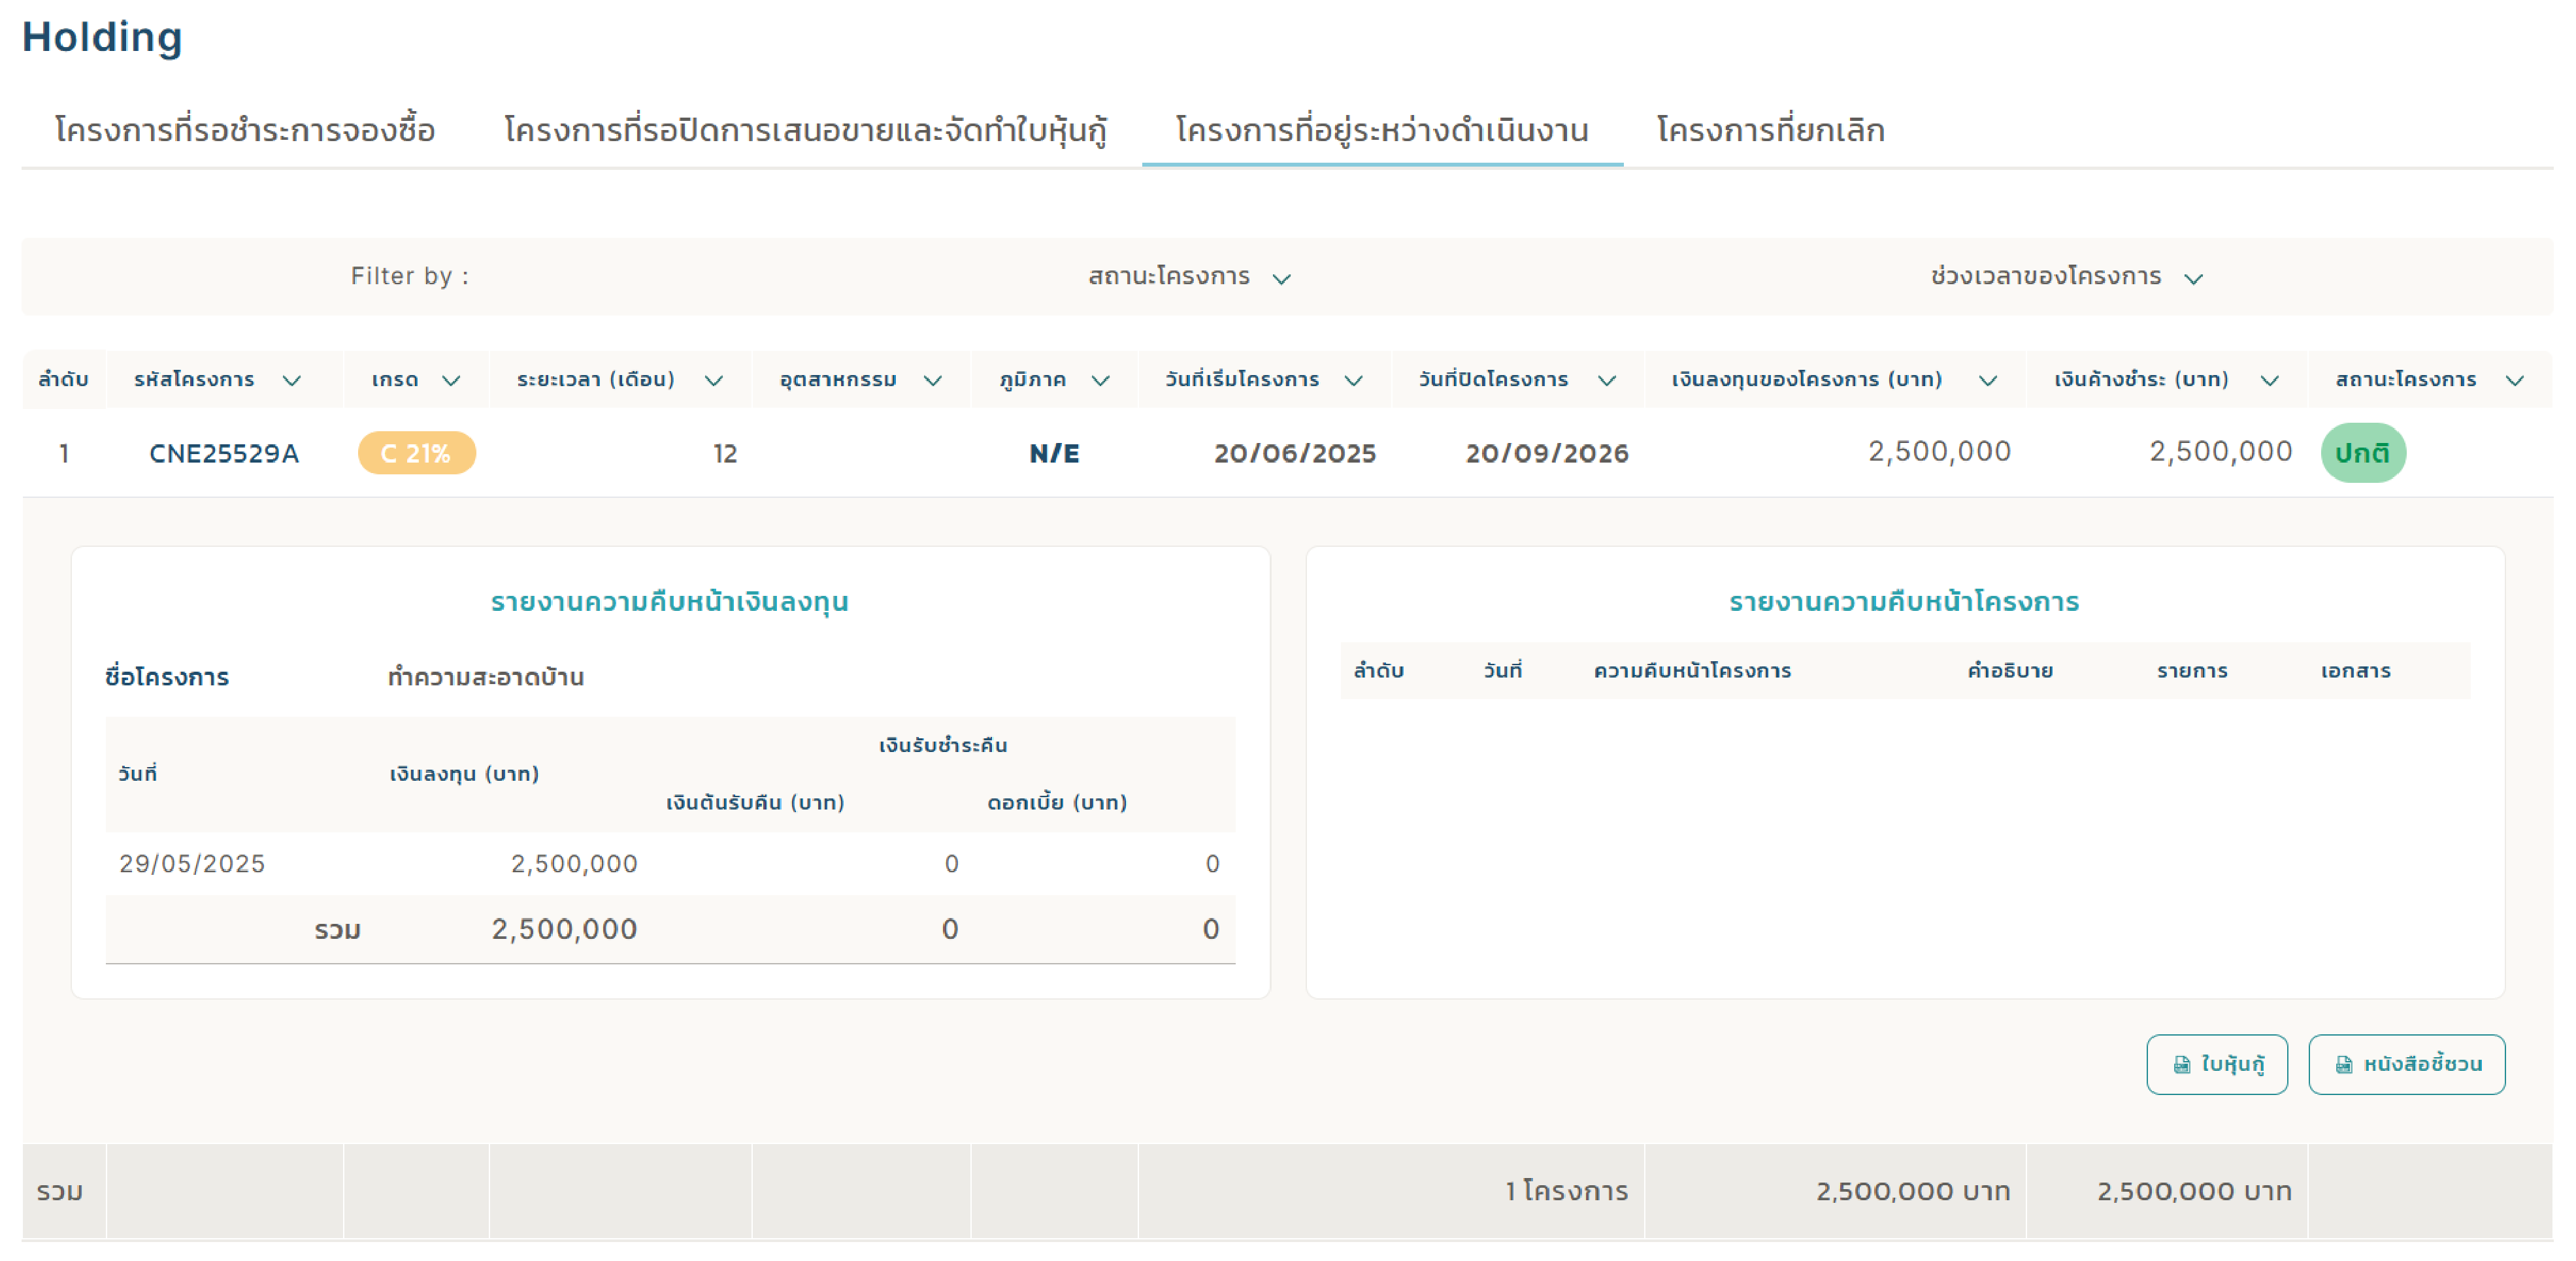Click the ความคืบหน้าโครงการ column header
This screenshot has height=1261, width=2576.
1692,671
